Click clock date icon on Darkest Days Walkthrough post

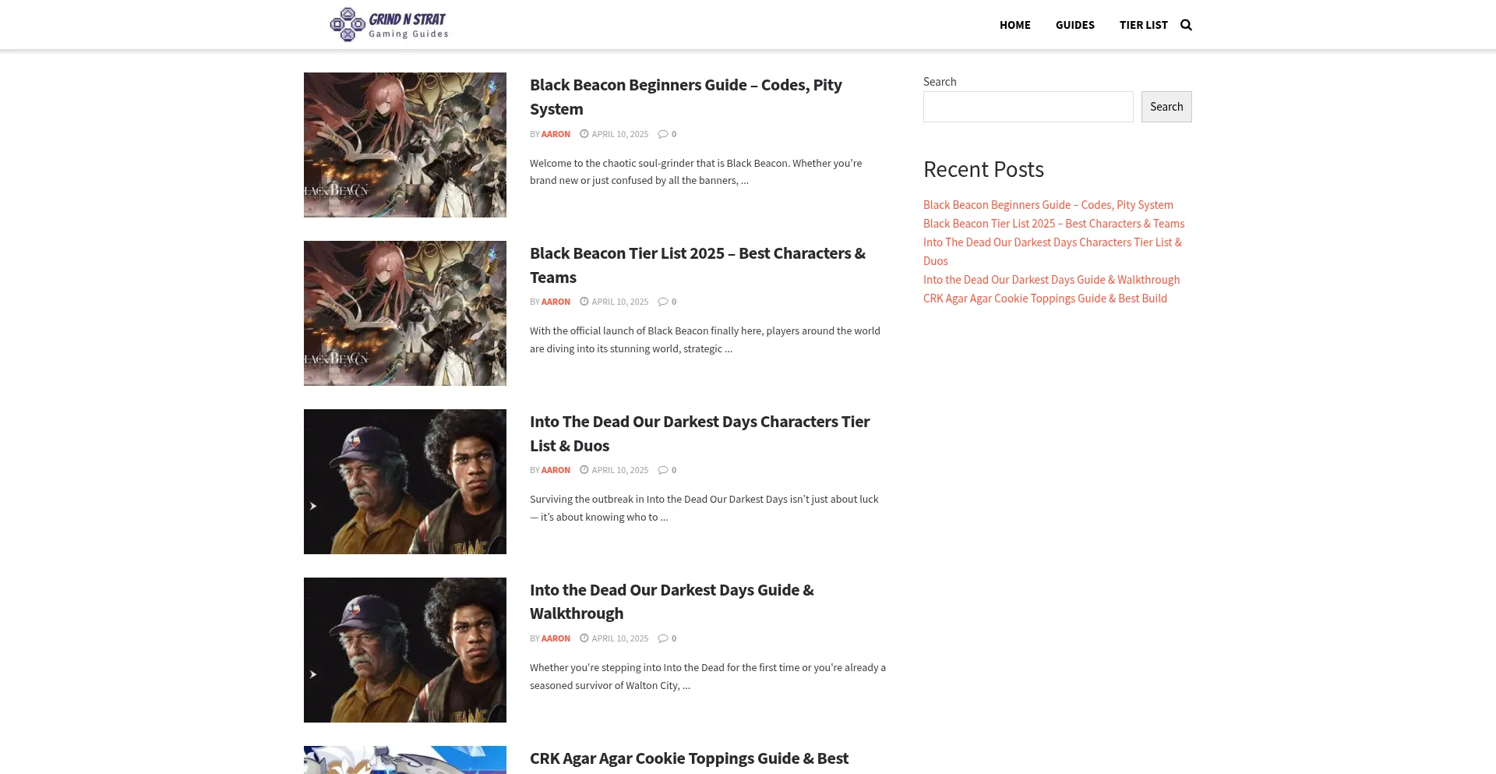[x=584, y=638]
